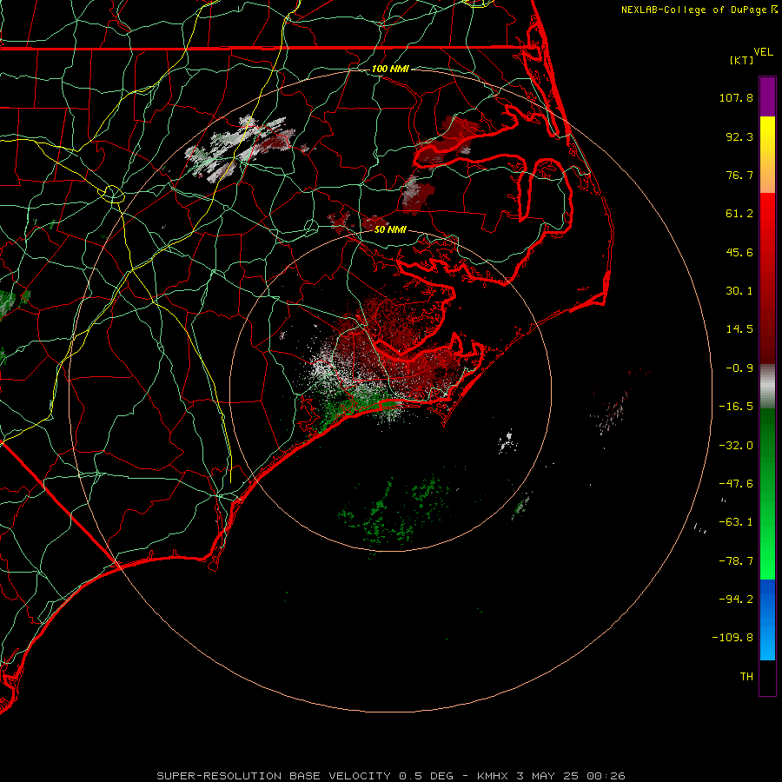The width and height of the screenshot is (782, 782).
Task: Pick the gray near-zero segment of color bar
Action: coord(767,386)
